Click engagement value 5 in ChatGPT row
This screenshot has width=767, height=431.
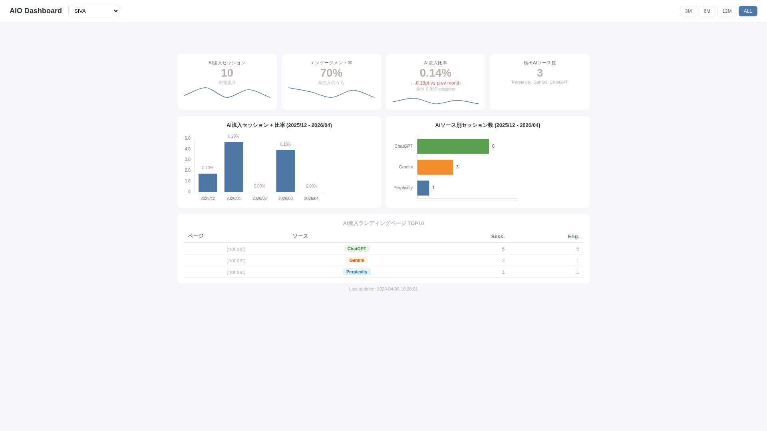click(x=578, y=249)
